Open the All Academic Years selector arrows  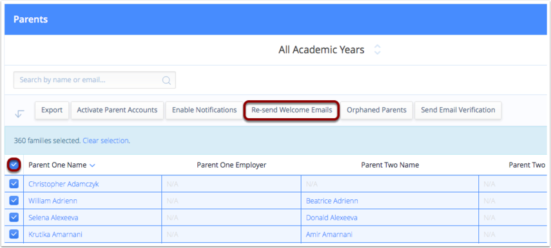pyautogui.click(x=377, y=49)
